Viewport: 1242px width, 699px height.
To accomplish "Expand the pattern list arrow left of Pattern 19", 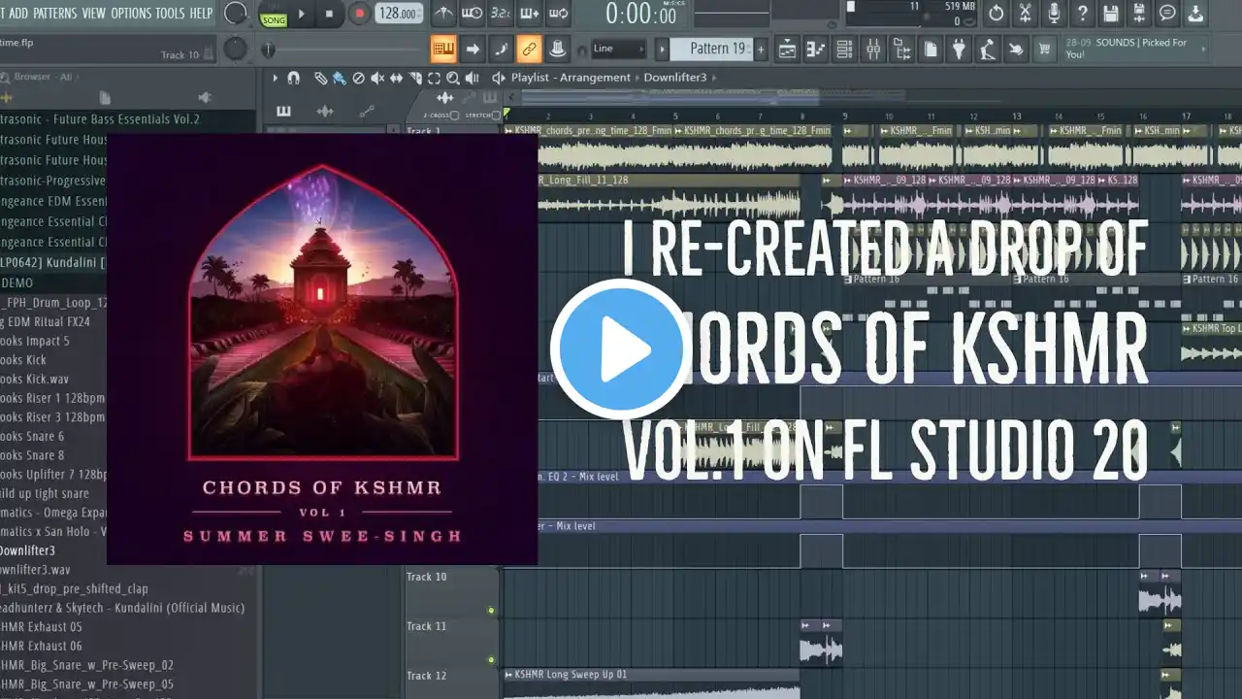I will (x=663, y=50).
